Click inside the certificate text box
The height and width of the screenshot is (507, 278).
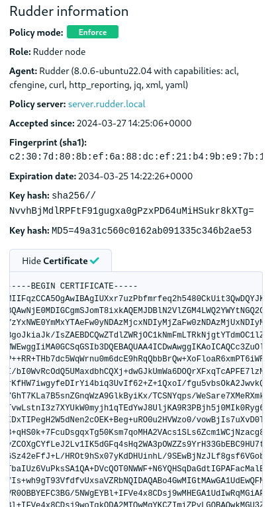pos(136,389)
